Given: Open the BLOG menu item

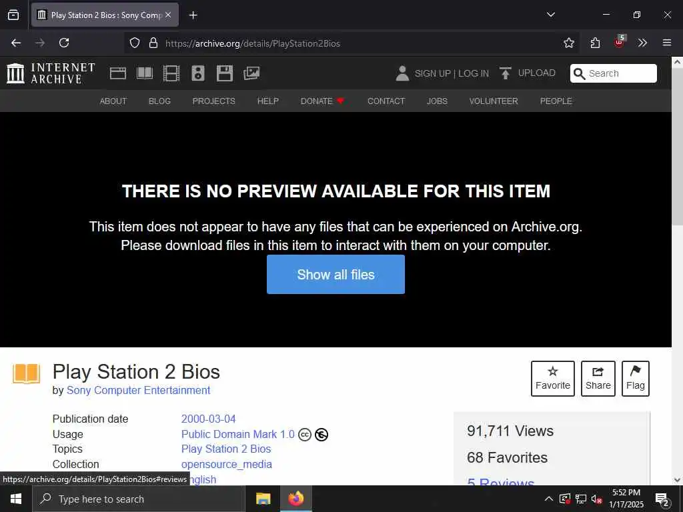Looking at the screenshot, I should point(159,101).
